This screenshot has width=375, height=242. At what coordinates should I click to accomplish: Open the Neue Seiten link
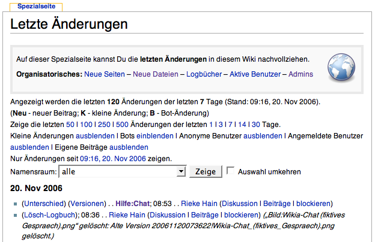105,74
